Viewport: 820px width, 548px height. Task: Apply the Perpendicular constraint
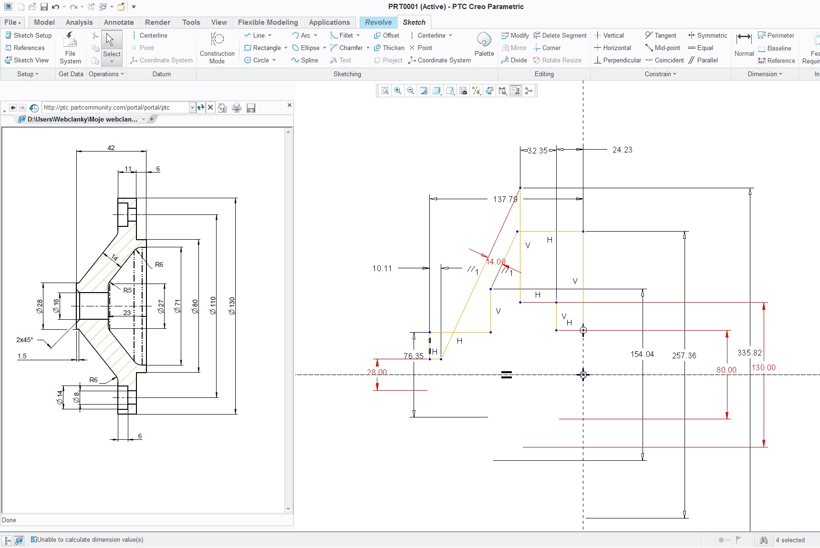[x=617, y=60]
